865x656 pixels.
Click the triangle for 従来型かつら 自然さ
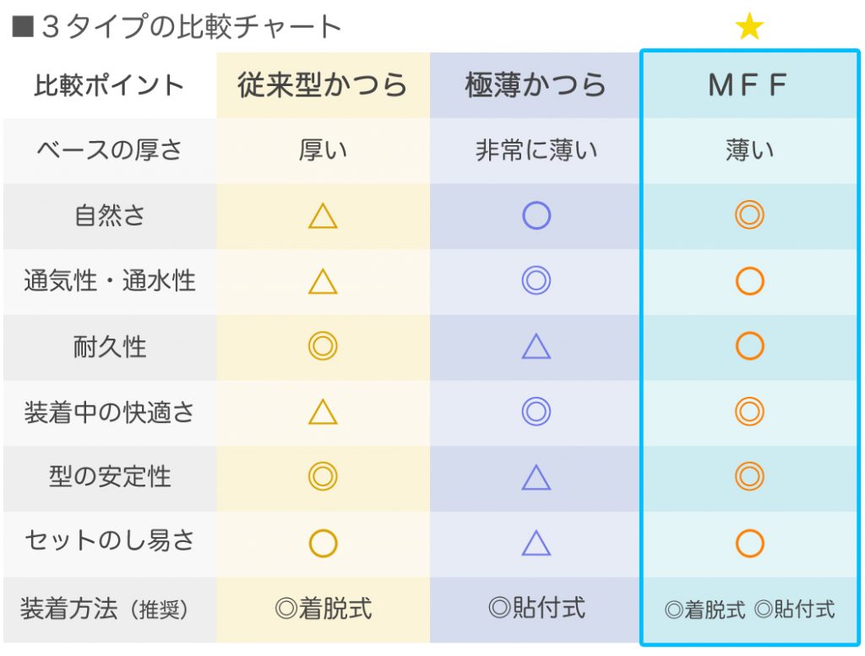click(323, 216)
